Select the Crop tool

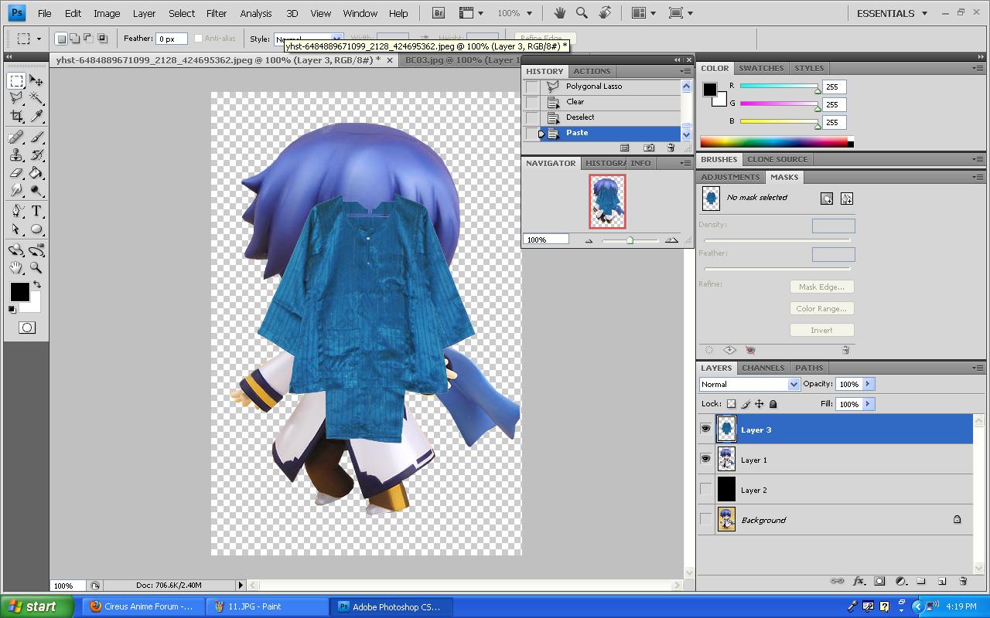pyautogui.click(x=16, y=116)
